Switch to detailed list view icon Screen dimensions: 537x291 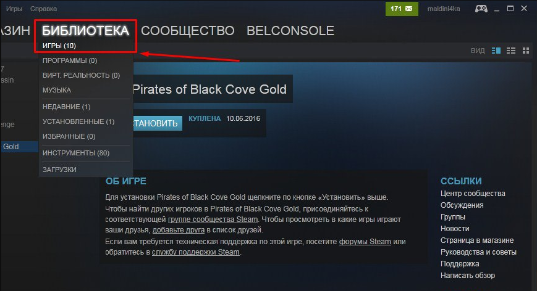point(496,51)
